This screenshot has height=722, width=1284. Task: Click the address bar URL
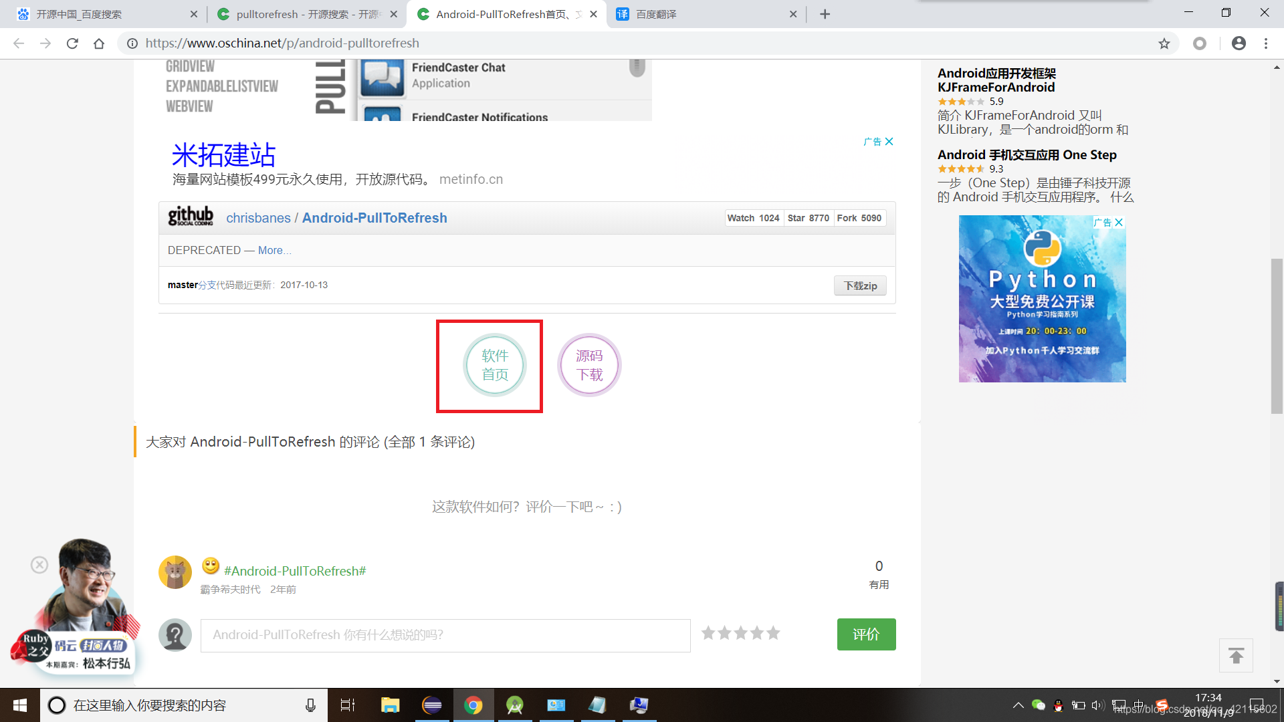coord(282,43)
